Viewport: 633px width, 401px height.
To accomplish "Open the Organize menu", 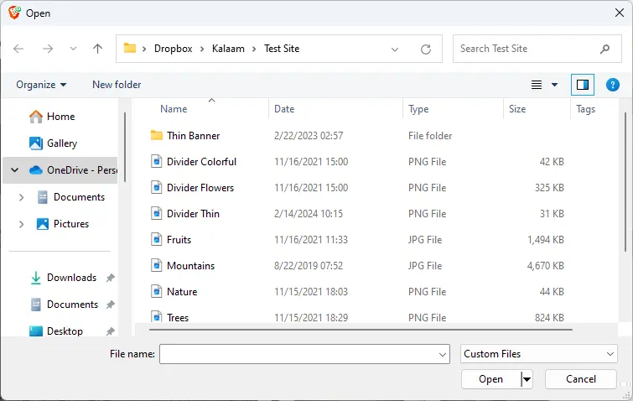I will [x=40, y=85].
